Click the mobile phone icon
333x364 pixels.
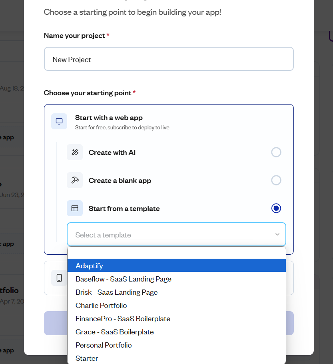[x=59, y=278]
